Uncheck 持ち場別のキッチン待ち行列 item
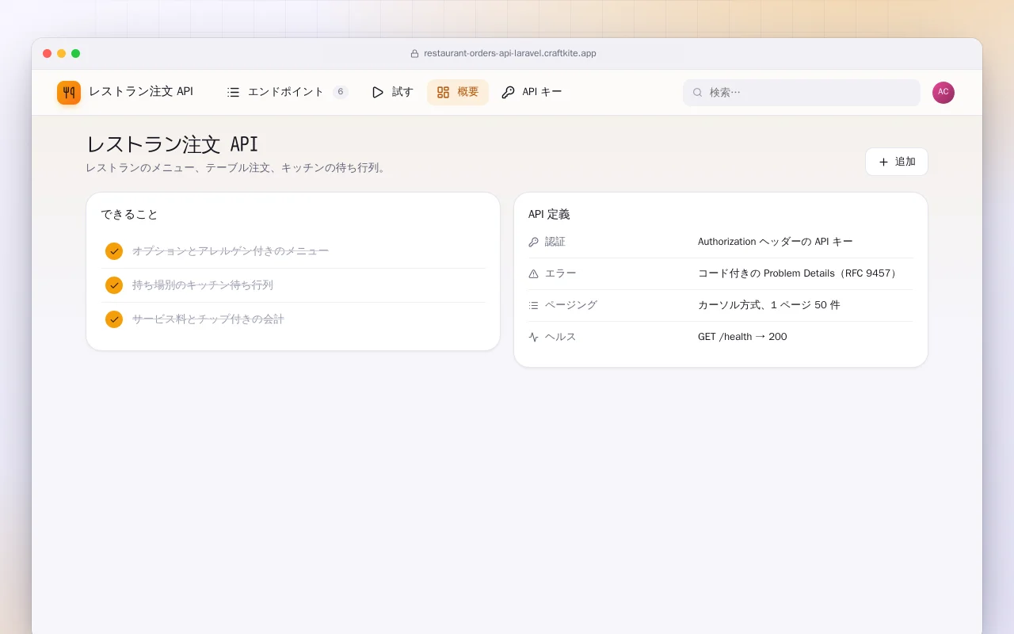Screen dimensions: 1014x634 click(x=114, y=285)
